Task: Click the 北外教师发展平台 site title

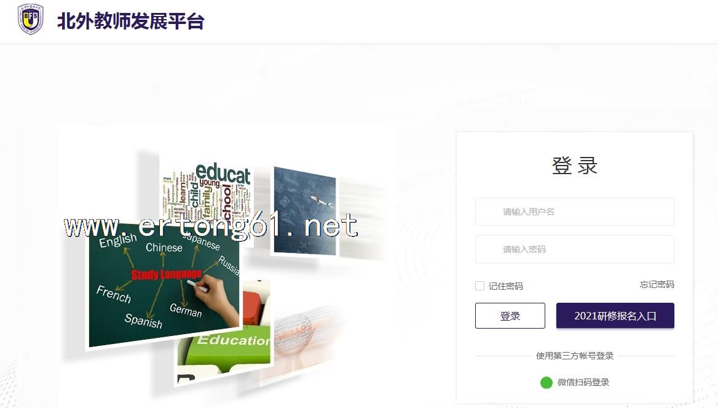Action: (130, 21)
